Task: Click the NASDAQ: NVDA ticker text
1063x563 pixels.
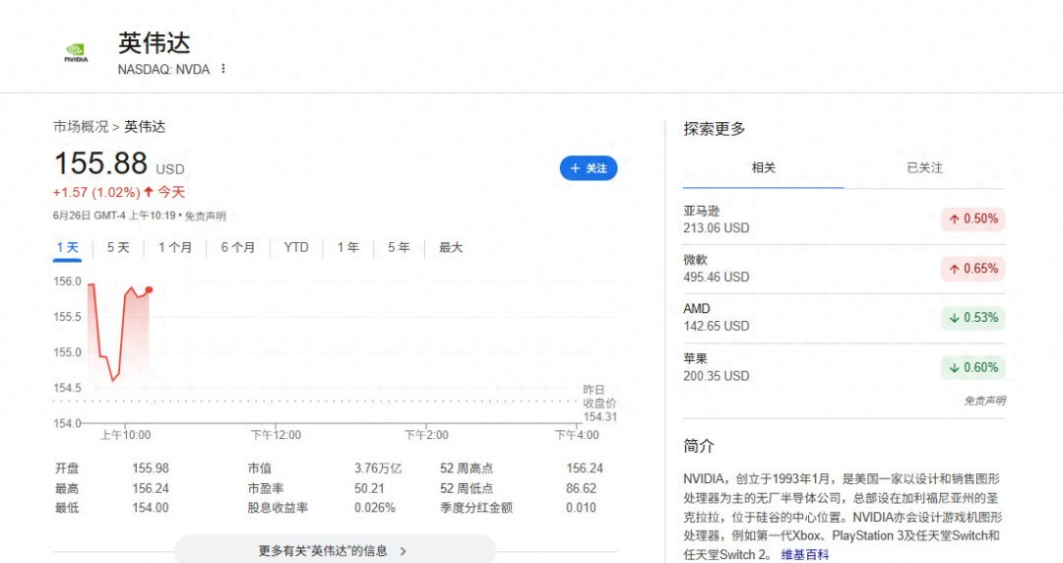Action: click(163, 69)
